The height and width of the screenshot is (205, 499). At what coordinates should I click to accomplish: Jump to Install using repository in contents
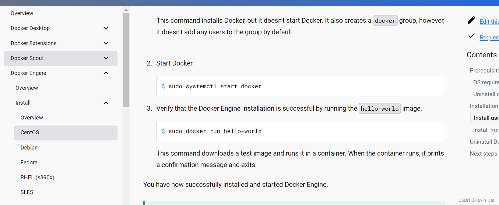coord(486,118)
